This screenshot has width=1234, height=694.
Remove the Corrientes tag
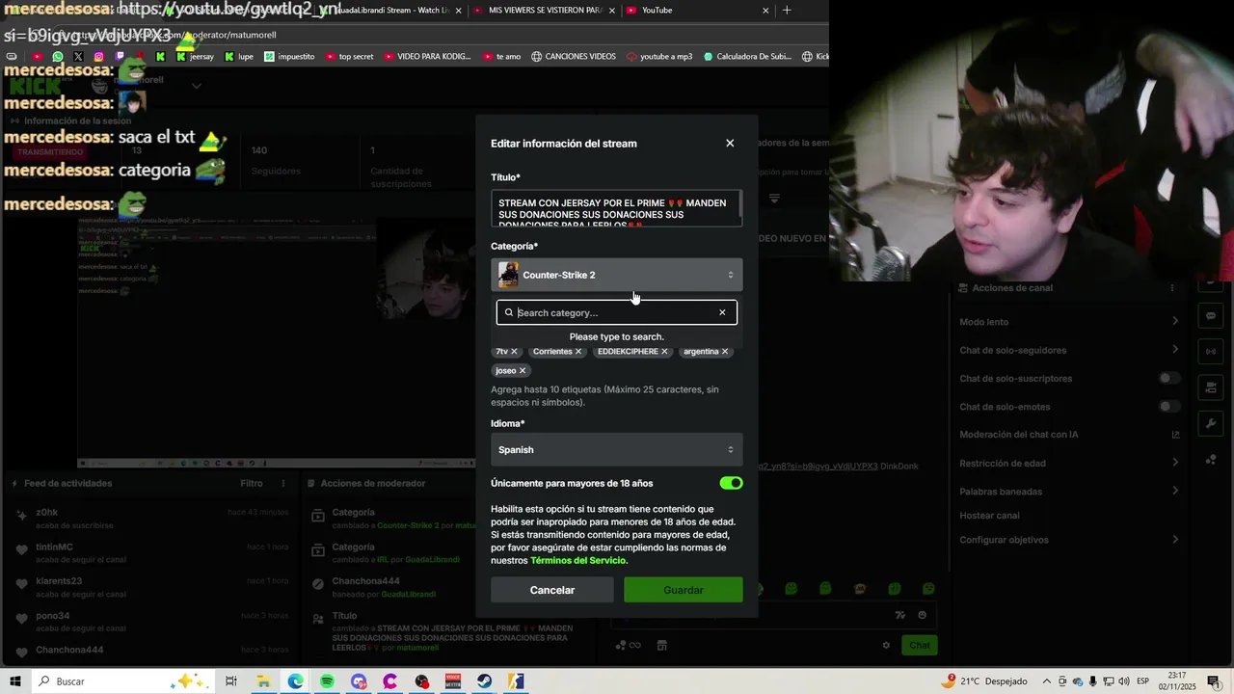point(578,352)
